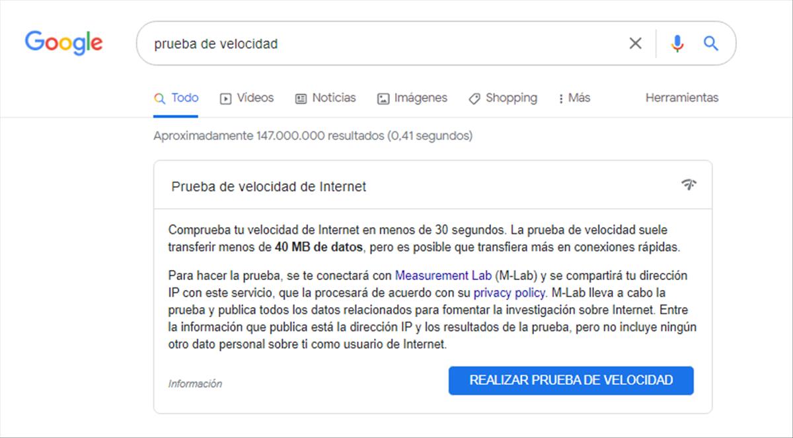793x438 pixels.
Task: Click the Wi-Fi speed icon in the card header
Action: click(689, 185)
